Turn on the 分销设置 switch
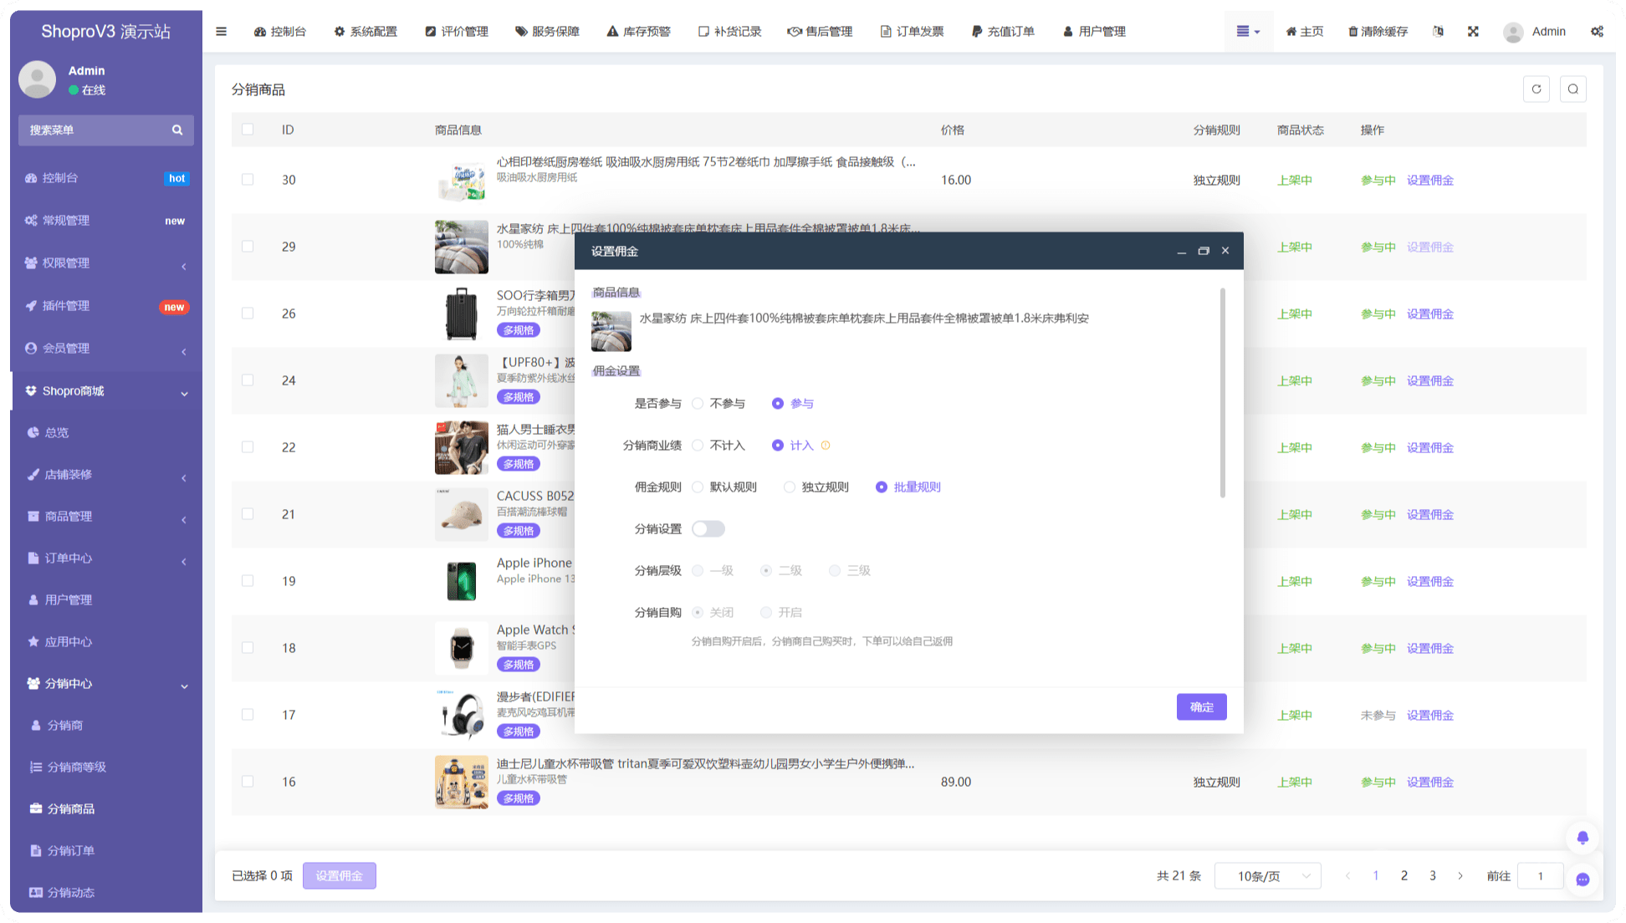 [x=708, y=529]
